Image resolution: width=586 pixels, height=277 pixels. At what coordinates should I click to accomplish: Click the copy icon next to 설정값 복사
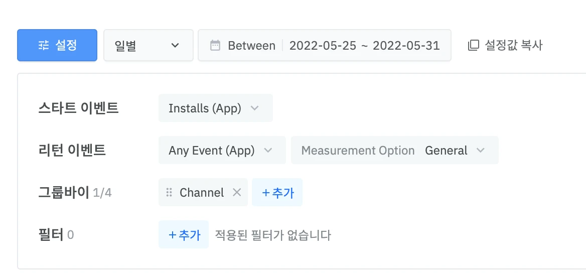(473, 46)
